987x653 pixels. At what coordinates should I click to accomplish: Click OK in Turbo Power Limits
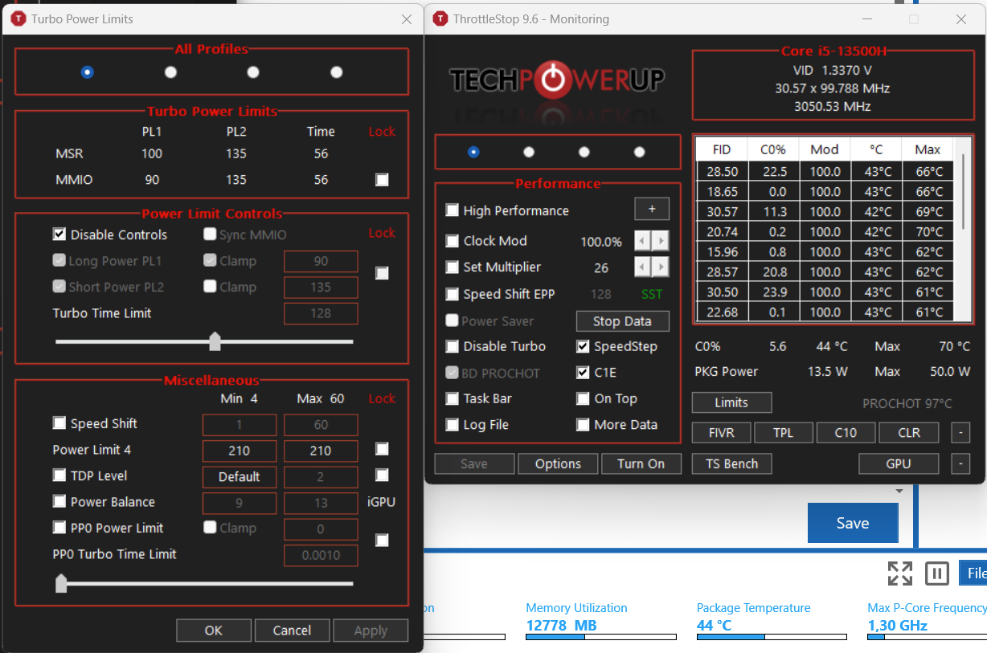(x=213, y=631)
